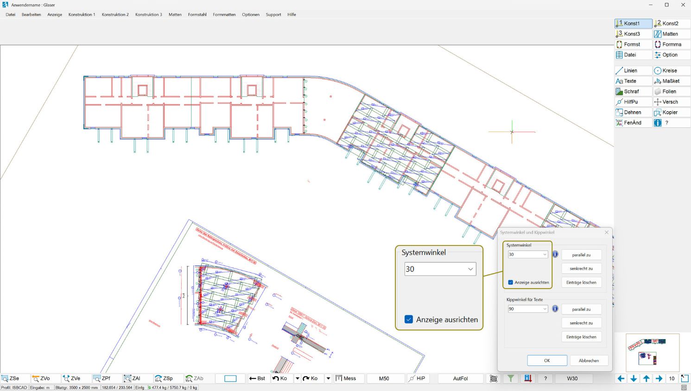Select the Schraf hatching tool
This screenshot has width=691, height=391.
632,91
